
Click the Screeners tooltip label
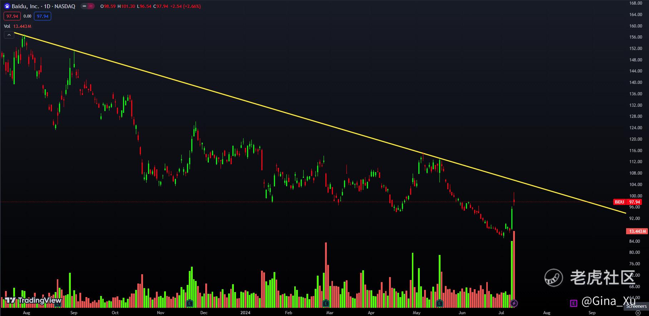pos(636,306)
